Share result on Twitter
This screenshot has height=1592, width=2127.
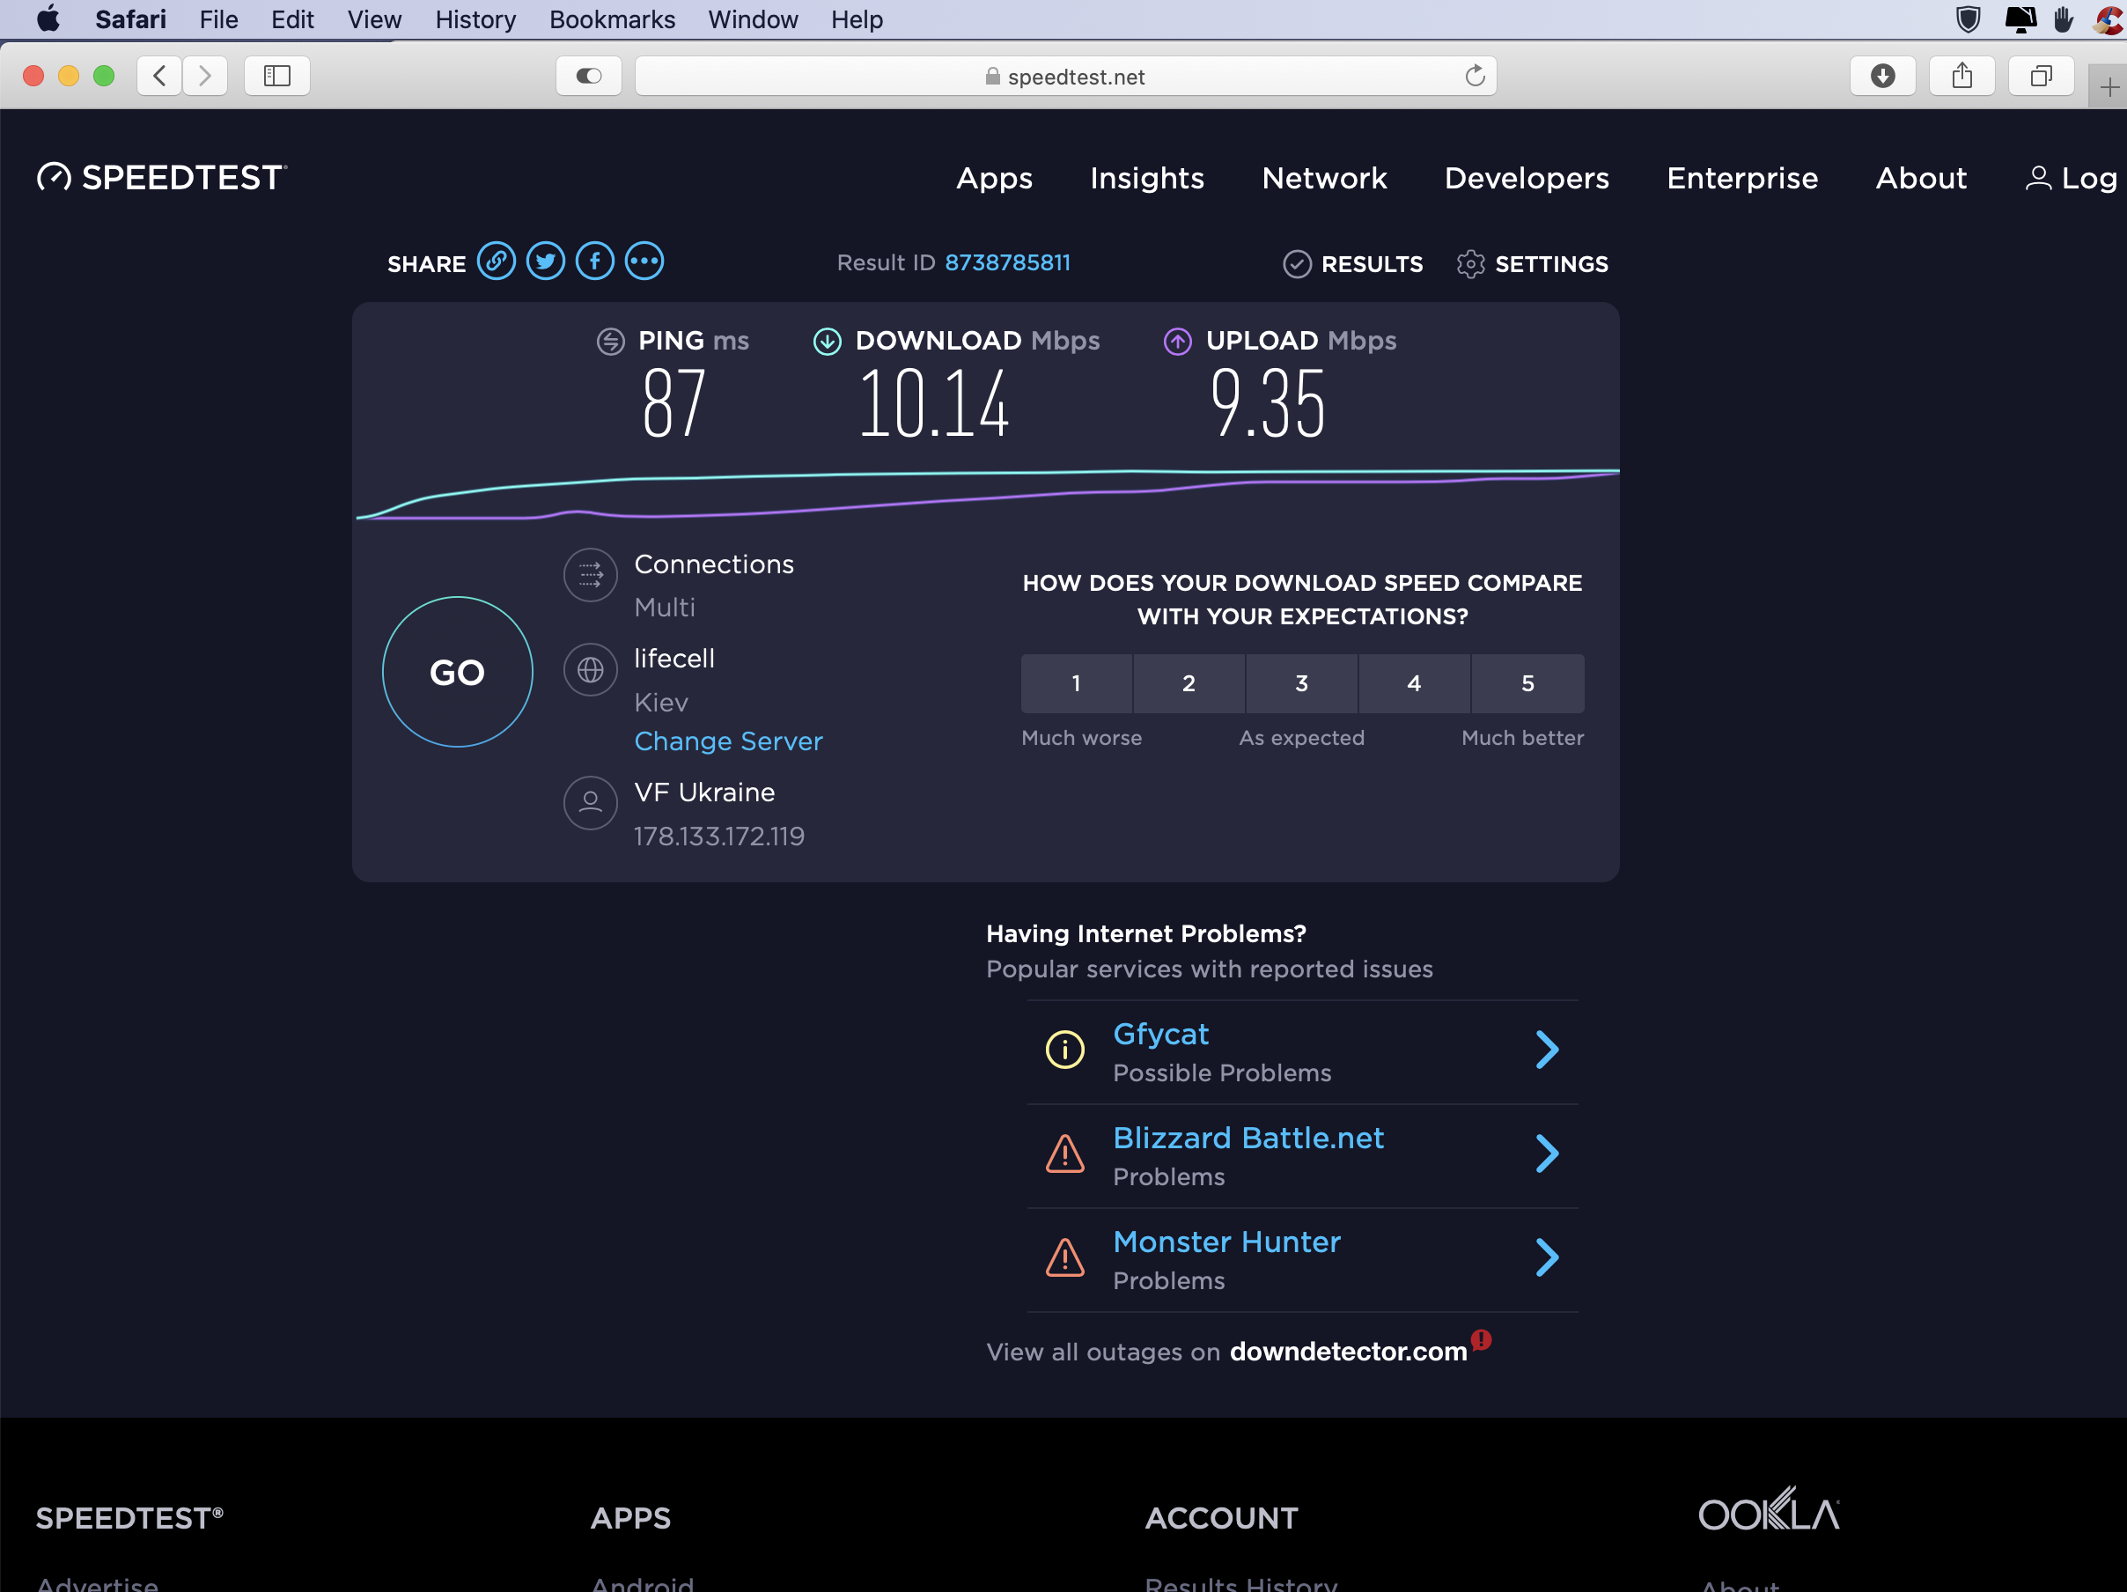[545, 262]
